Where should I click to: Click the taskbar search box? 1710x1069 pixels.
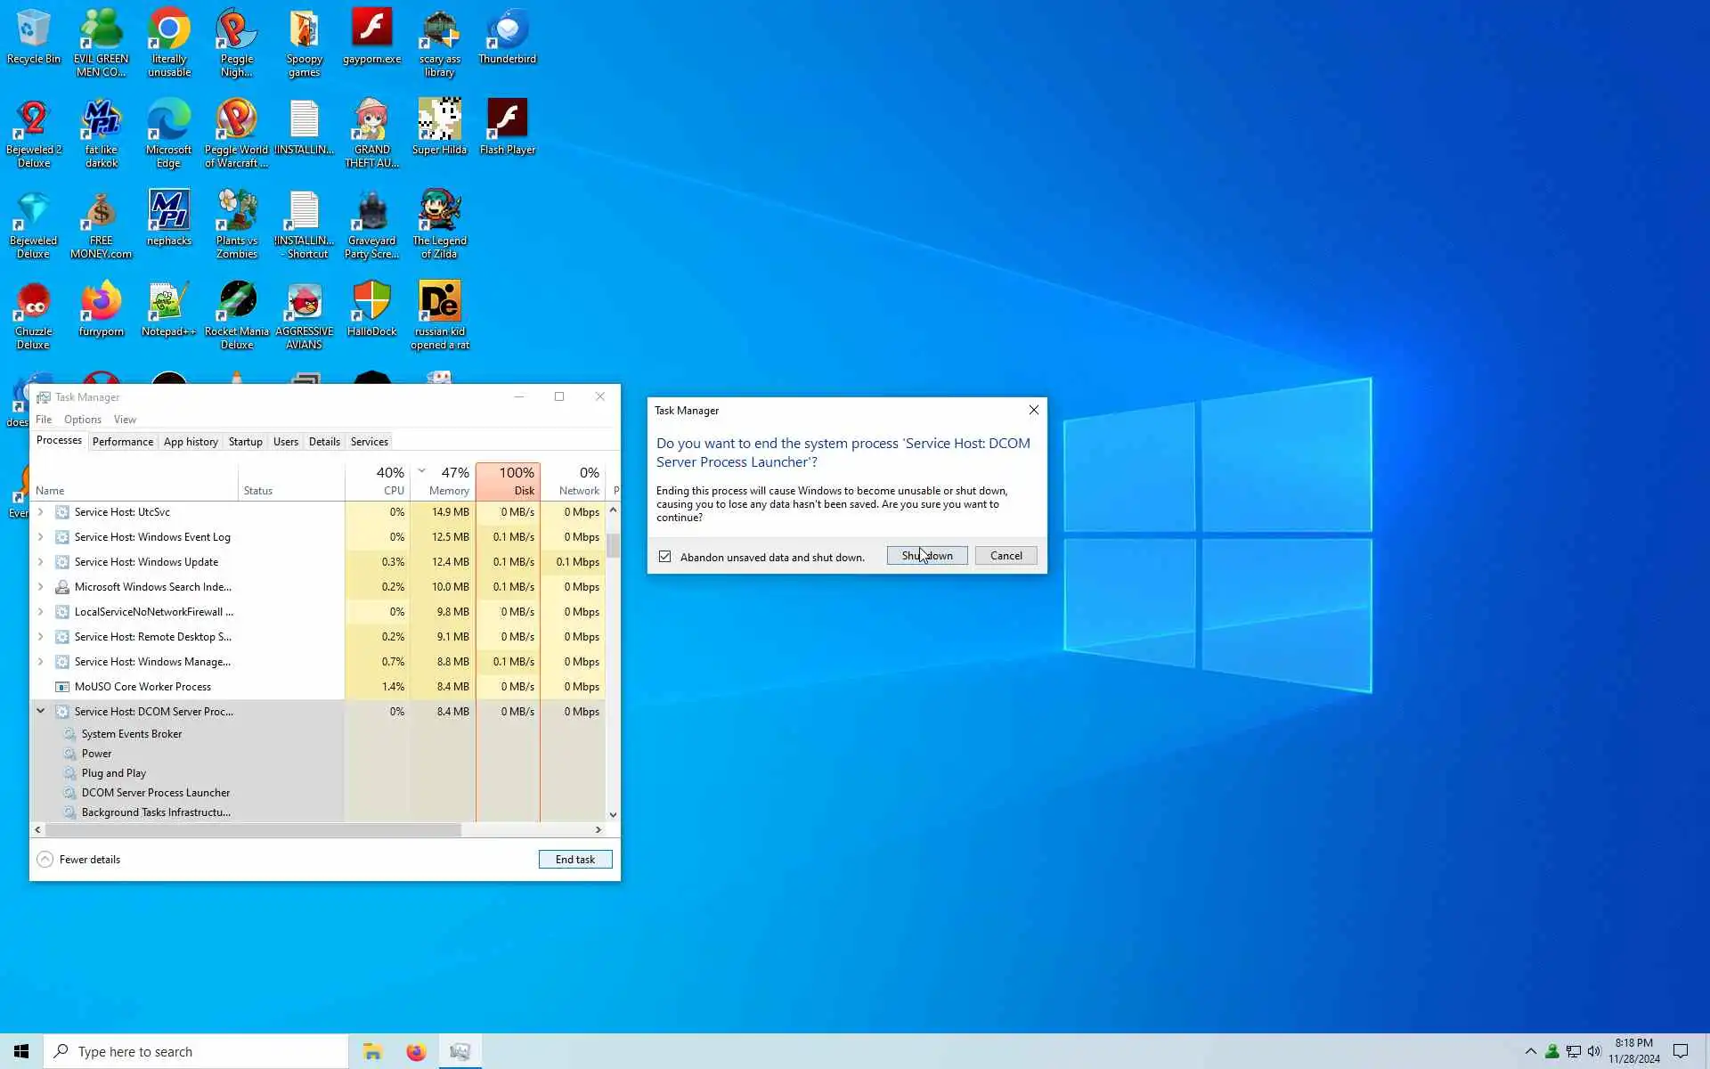click(x=196, y=1052)
